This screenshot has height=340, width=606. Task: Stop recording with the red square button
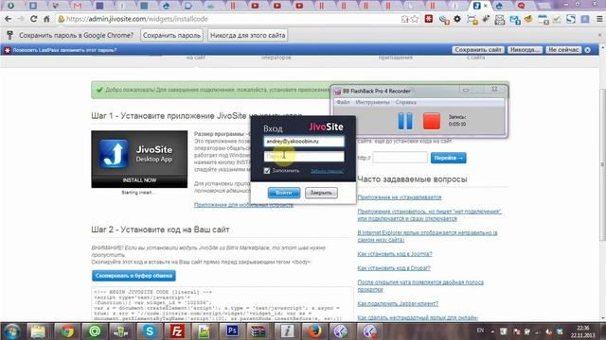[432, 121]
